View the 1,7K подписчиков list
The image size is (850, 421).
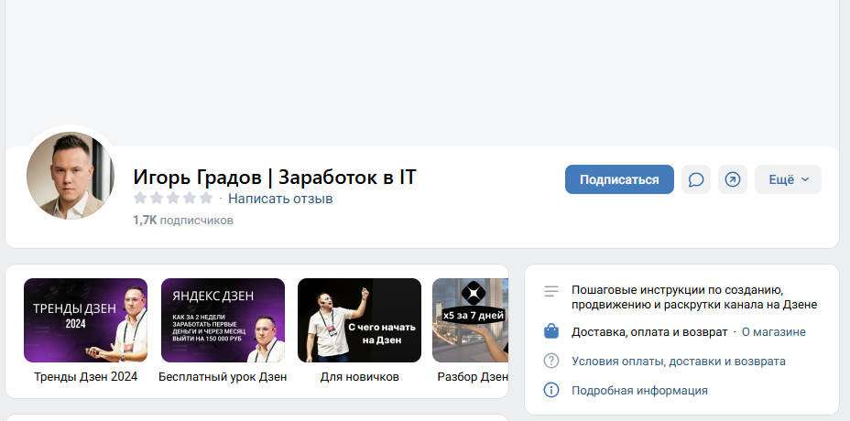(x=183, y=220)
